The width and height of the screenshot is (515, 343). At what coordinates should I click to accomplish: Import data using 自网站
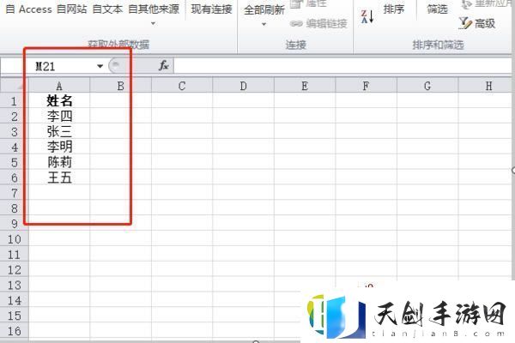[71, 9]
